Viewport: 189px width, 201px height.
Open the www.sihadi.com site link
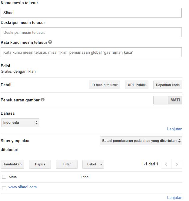click(22, 187)
